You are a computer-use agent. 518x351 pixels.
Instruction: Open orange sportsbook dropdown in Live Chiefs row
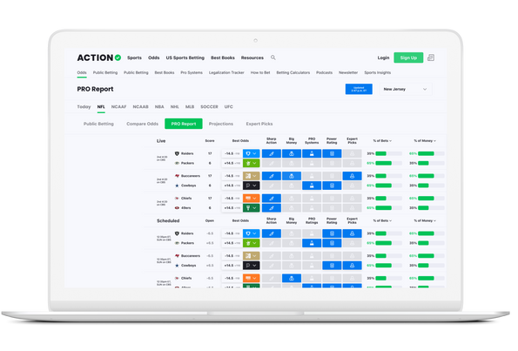coord(252,199)
